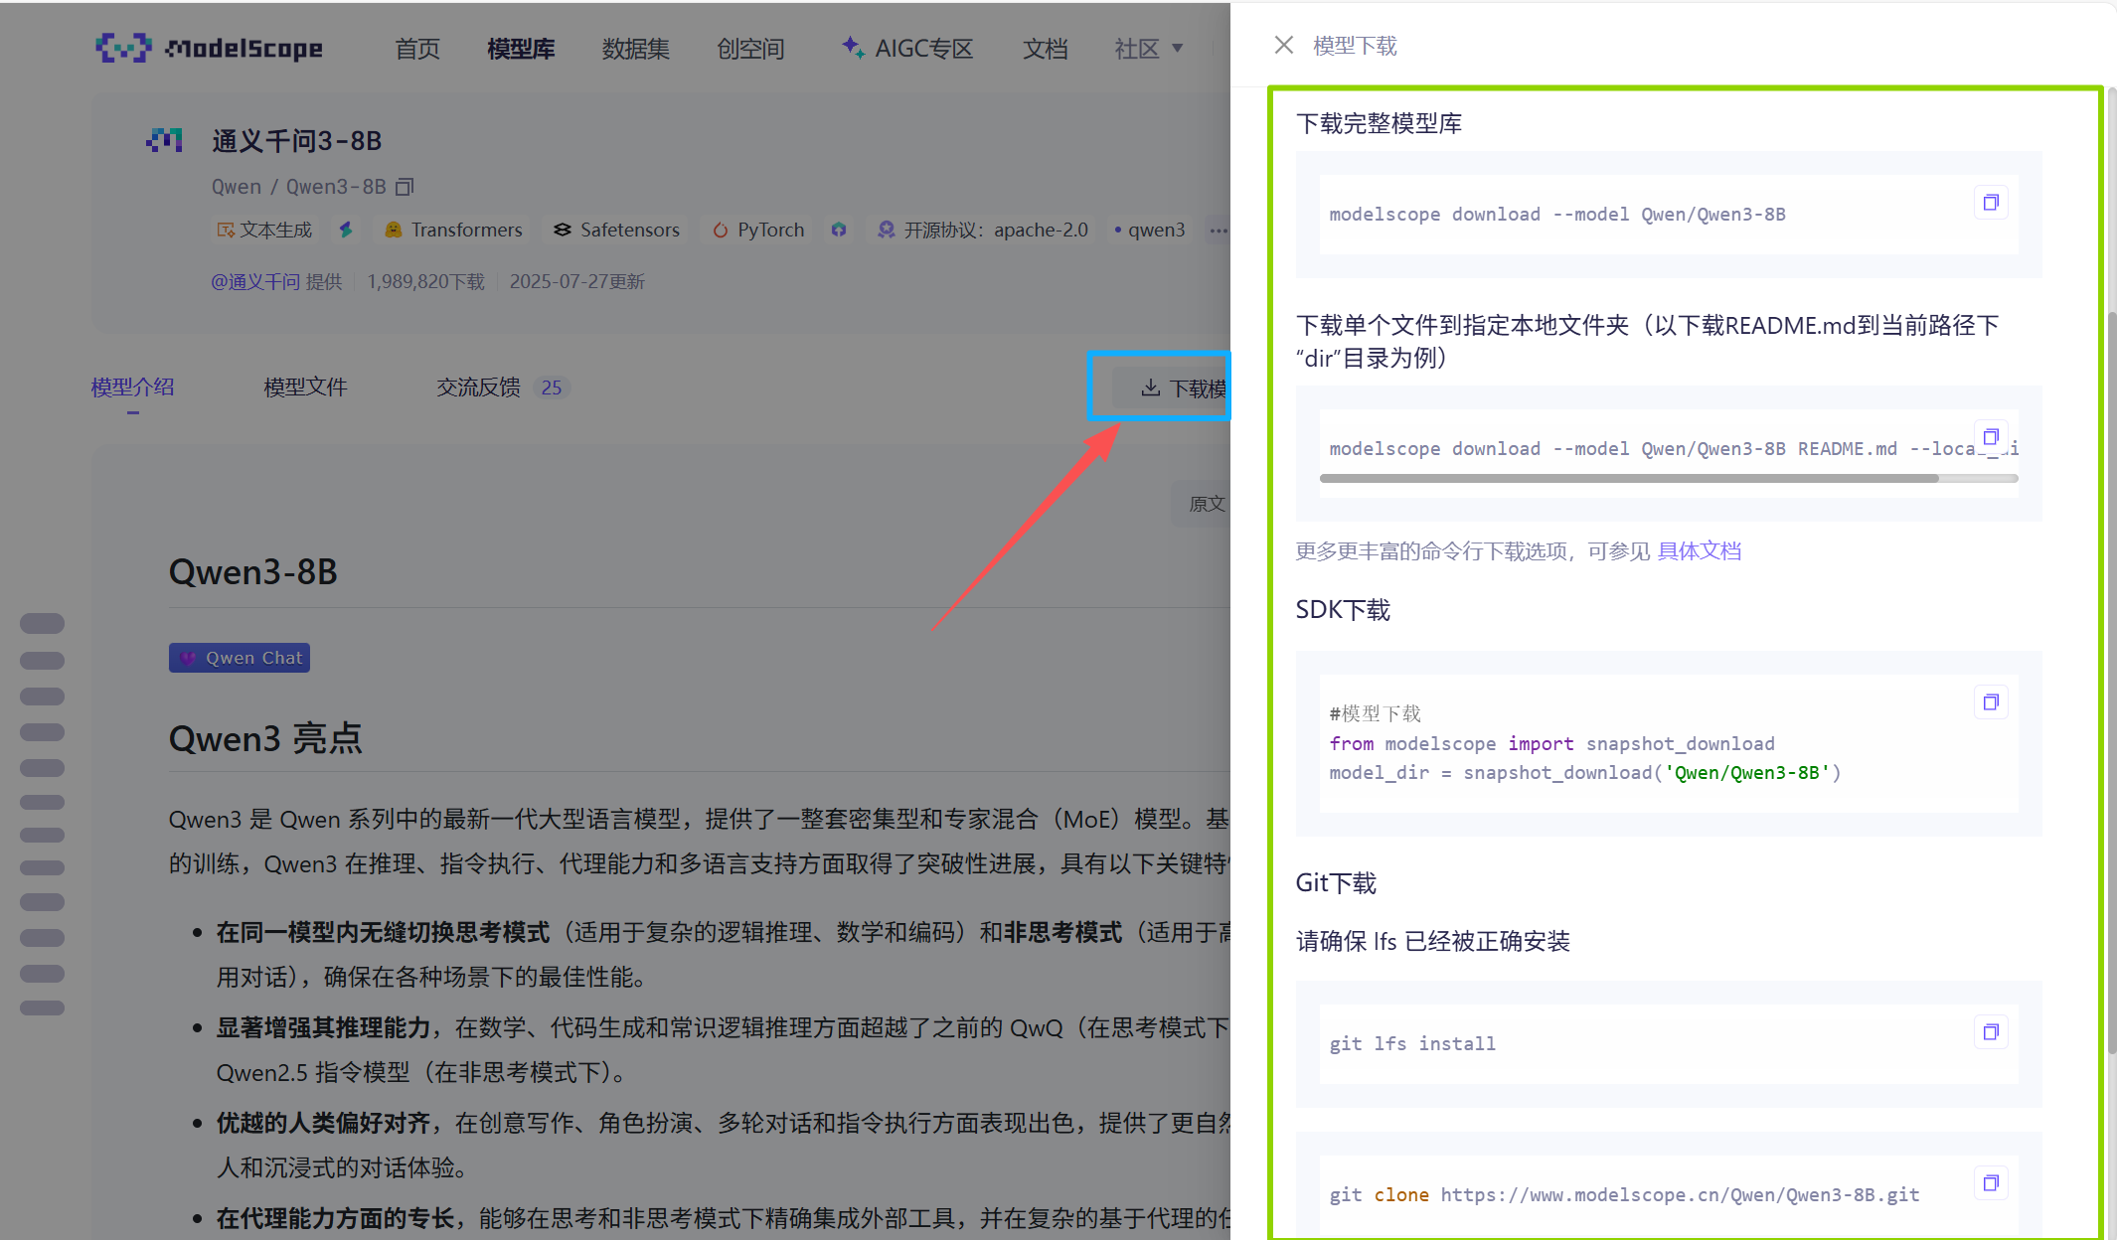The height and width of the screenshot is (1240, 2117).
Task: Copy the Qwen/Qwen3-8B repository name
Action: click(x=405, y=187)
